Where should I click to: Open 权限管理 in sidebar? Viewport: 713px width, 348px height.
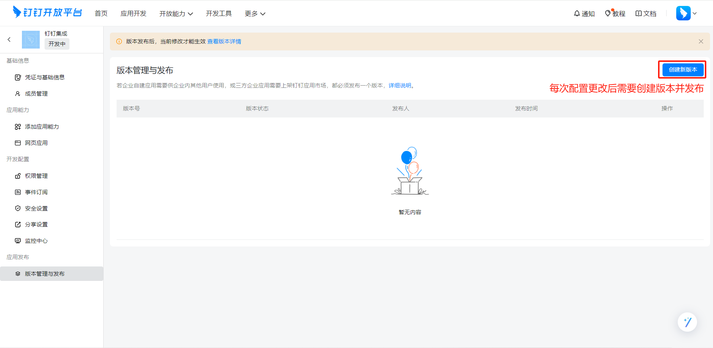point(36,176)
